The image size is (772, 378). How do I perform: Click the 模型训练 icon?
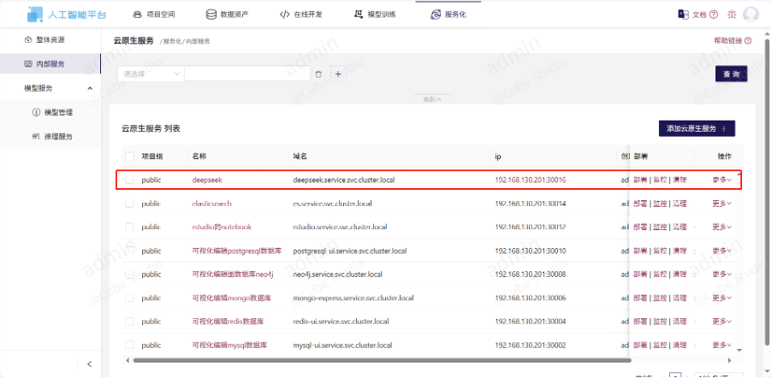tap(359, 15)
